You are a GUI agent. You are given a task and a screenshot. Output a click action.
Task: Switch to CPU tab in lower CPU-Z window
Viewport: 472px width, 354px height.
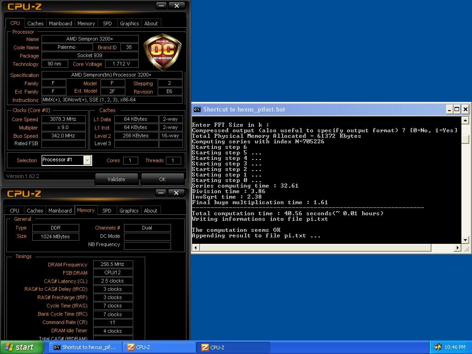tap(14, 211)
